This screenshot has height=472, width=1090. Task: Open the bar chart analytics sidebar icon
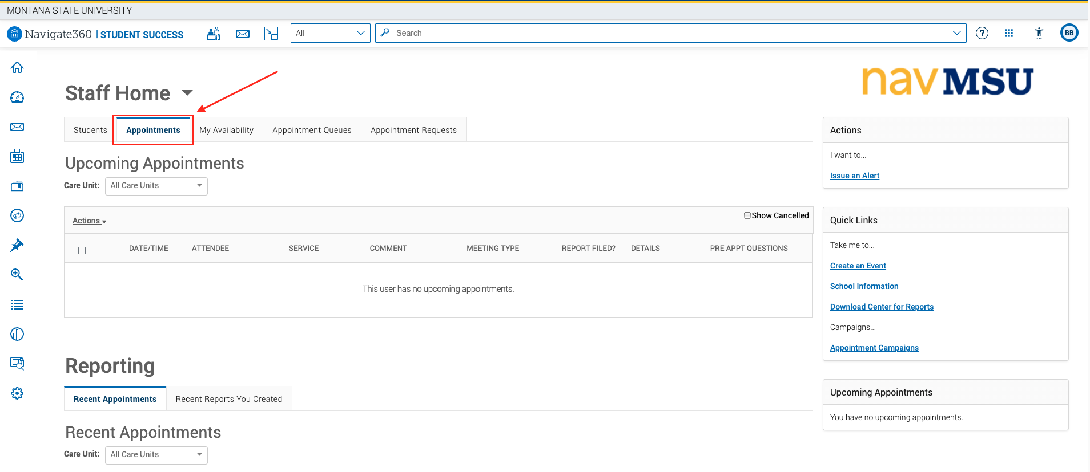click(x=17, y=334)
